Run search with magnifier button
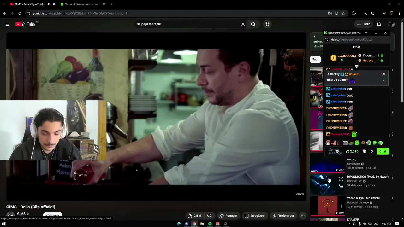The width and height of the screenshot is (404, 227). pyautogui.click(x=253, y=24)
